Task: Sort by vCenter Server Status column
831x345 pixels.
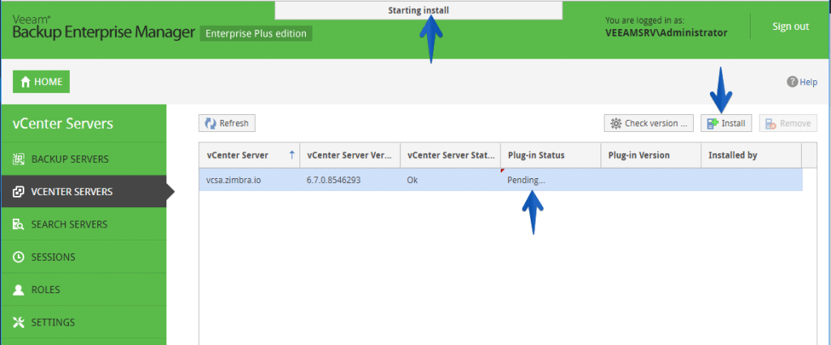Action: [450, 155]
